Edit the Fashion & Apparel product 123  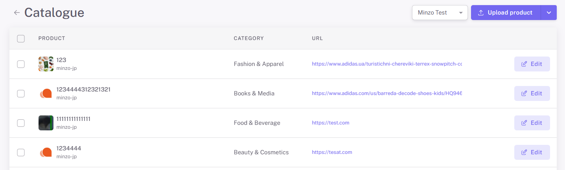click(x=532, y=64)
